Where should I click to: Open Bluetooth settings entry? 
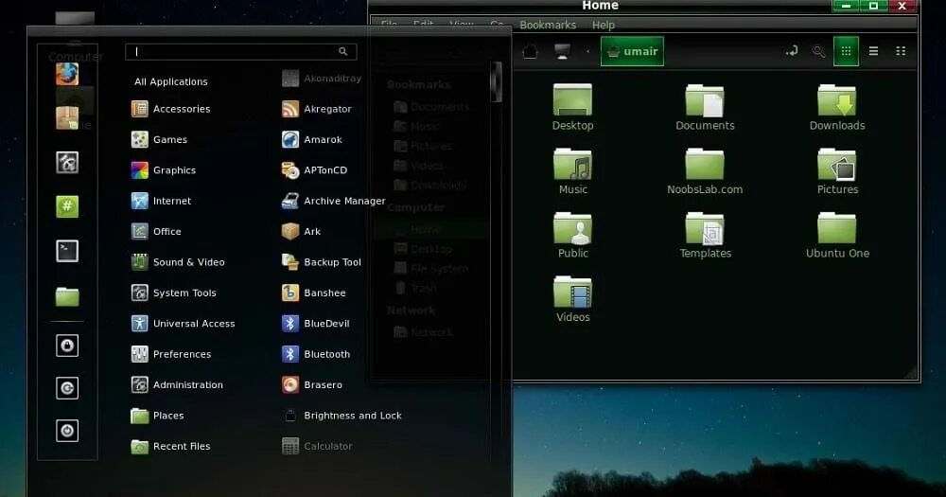(316, 354)
